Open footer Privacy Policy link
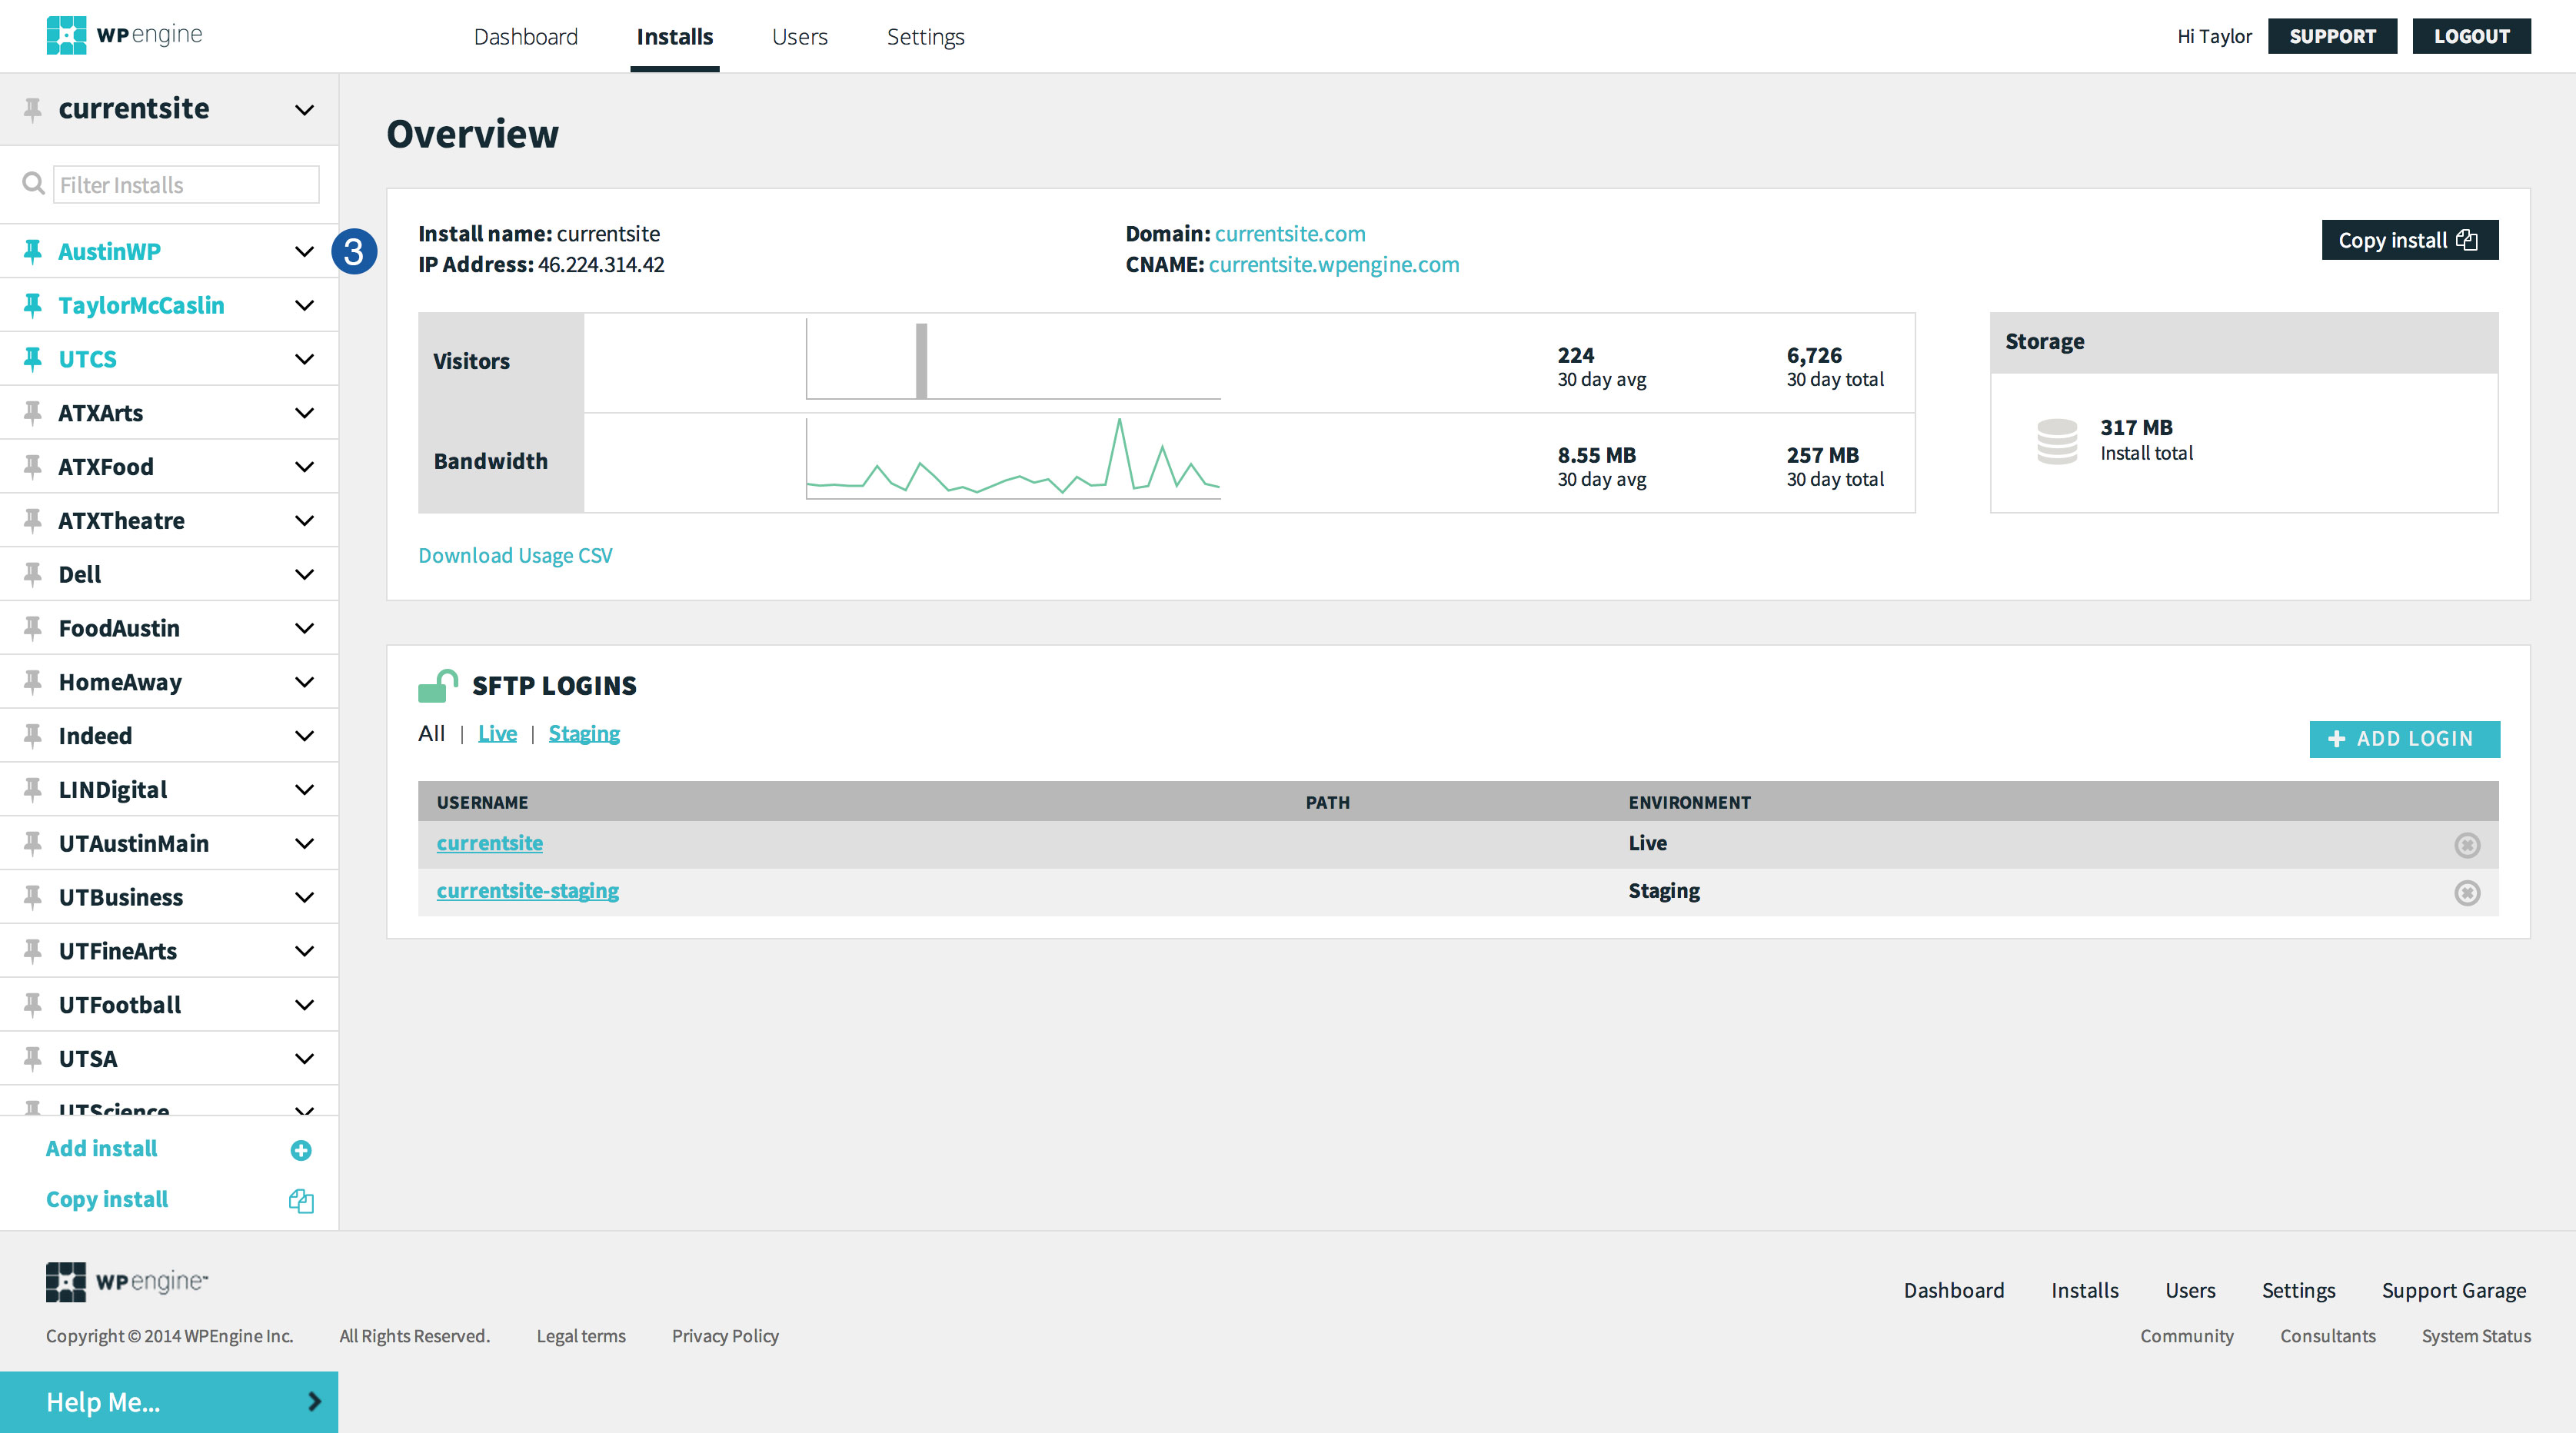This screenshot has height=1433, width=2576. tap(725, 1336)
